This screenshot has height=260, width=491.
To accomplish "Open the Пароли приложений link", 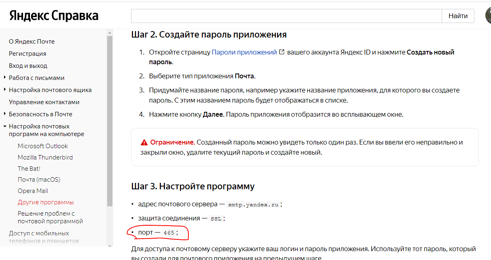I will click(x=244, y=52).
